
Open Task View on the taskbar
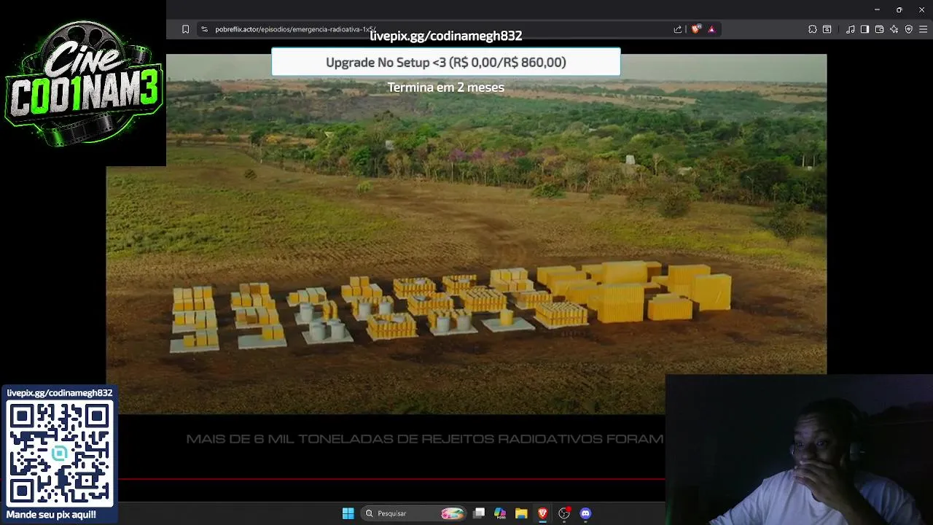(479, 513)
